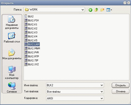The width and height of the screenshot is (131, 105).
Task: Expand the Имя файла dropdown arrow
Action: point(102,85)
